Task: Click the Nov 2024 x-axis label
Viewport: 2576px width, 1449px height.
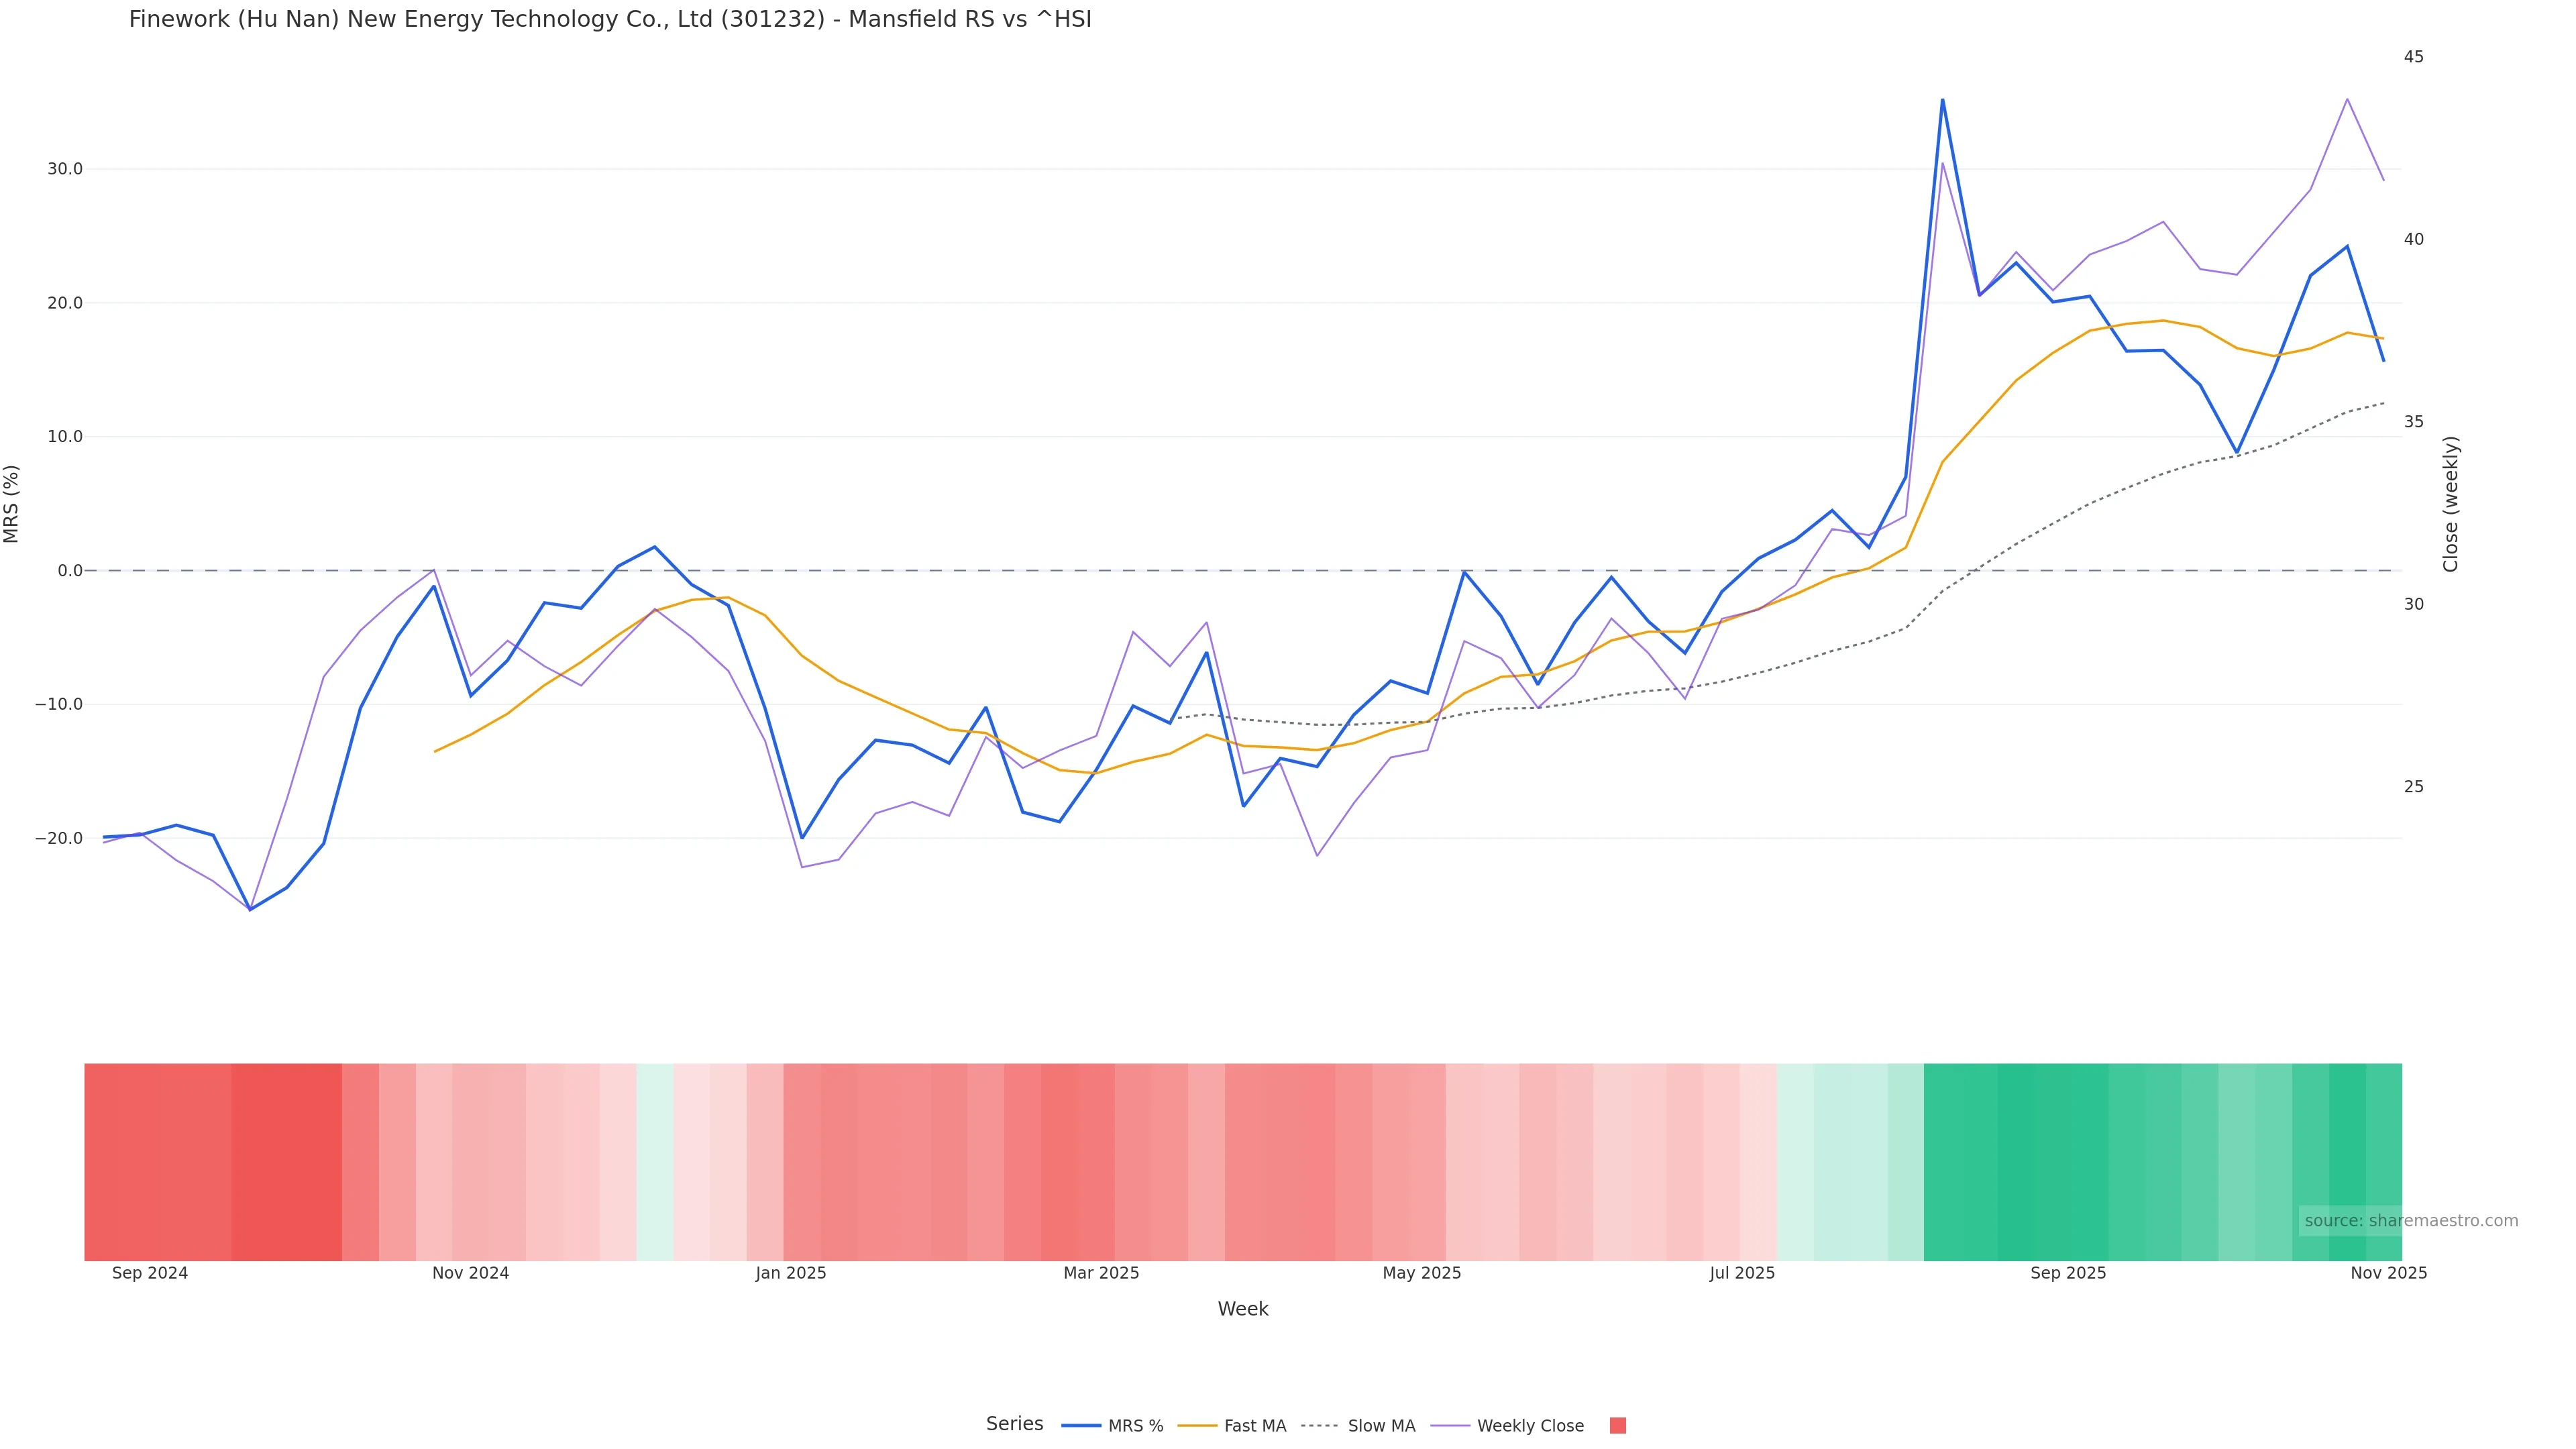Action: 470,1273
